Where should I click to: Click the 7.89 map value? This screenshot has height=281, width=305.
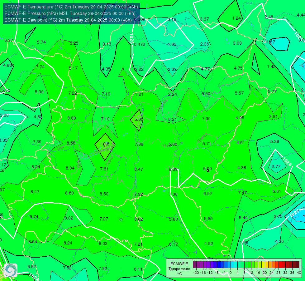(x=139, y=144)
